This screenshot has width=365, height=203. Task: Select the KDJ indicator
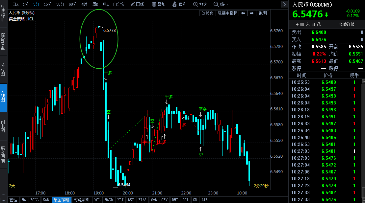120,200
